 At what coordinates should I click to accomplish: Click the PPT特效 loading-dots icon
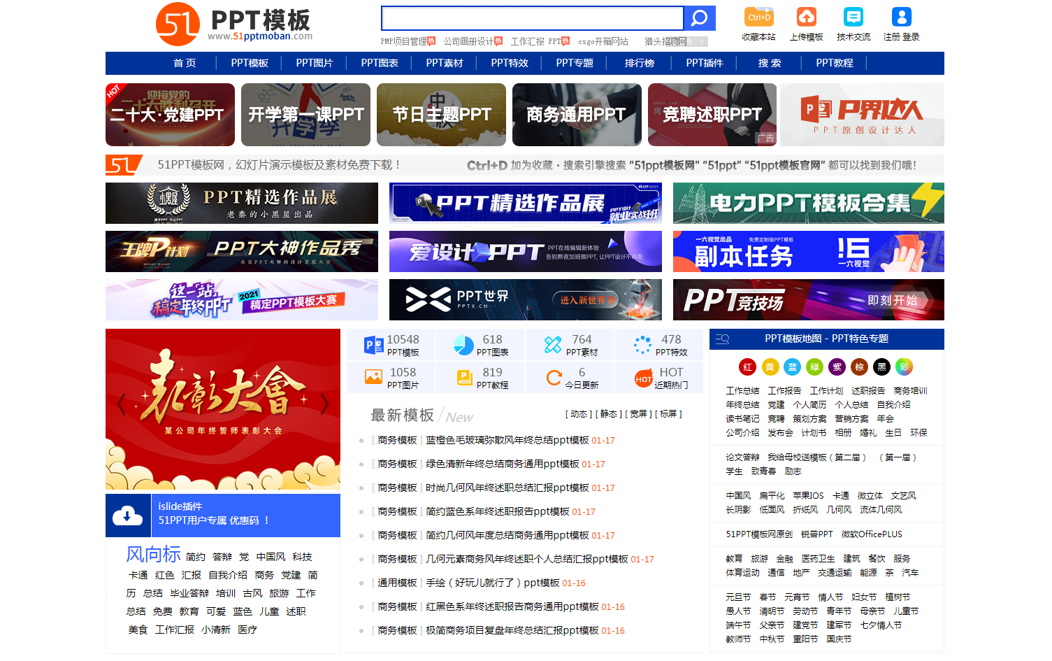point(642,344)
